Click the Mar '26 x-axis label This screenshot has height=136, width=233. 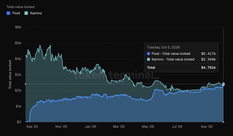point(119,127)
